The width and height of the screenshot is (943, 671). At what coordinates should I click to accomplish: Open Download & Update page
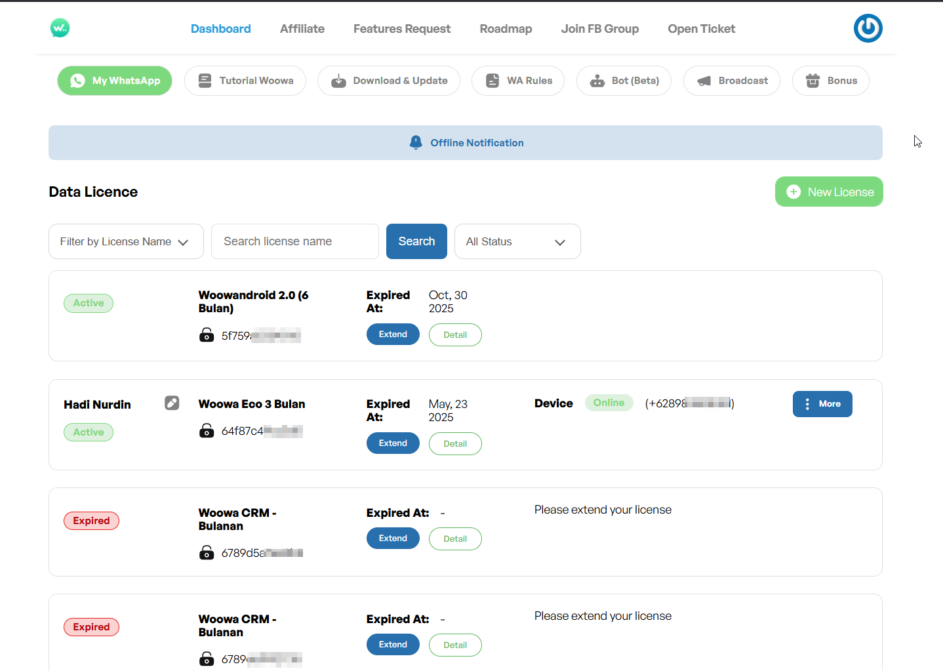tap(389, 81)
